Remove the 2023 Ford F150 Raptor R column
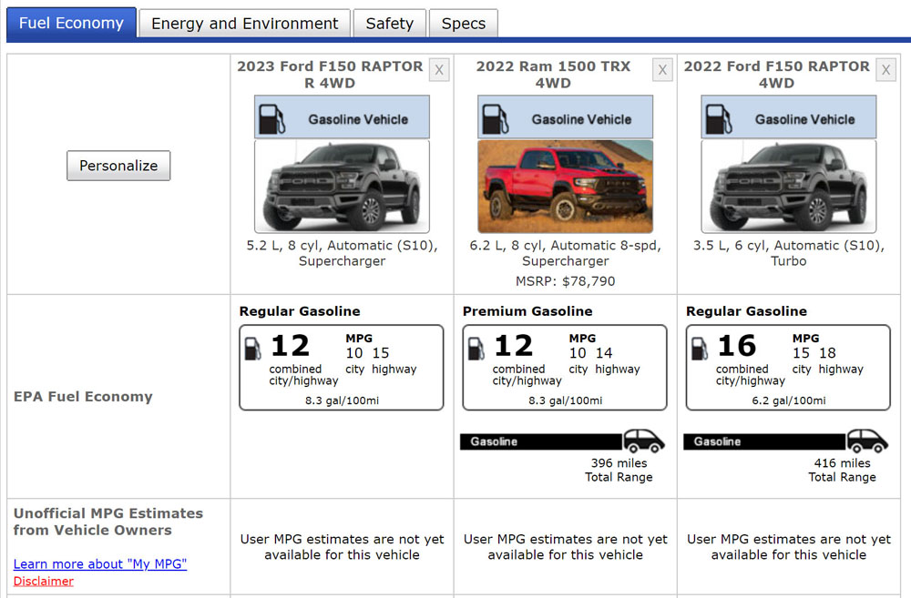The image size is (911, 598). coord(439,70)
